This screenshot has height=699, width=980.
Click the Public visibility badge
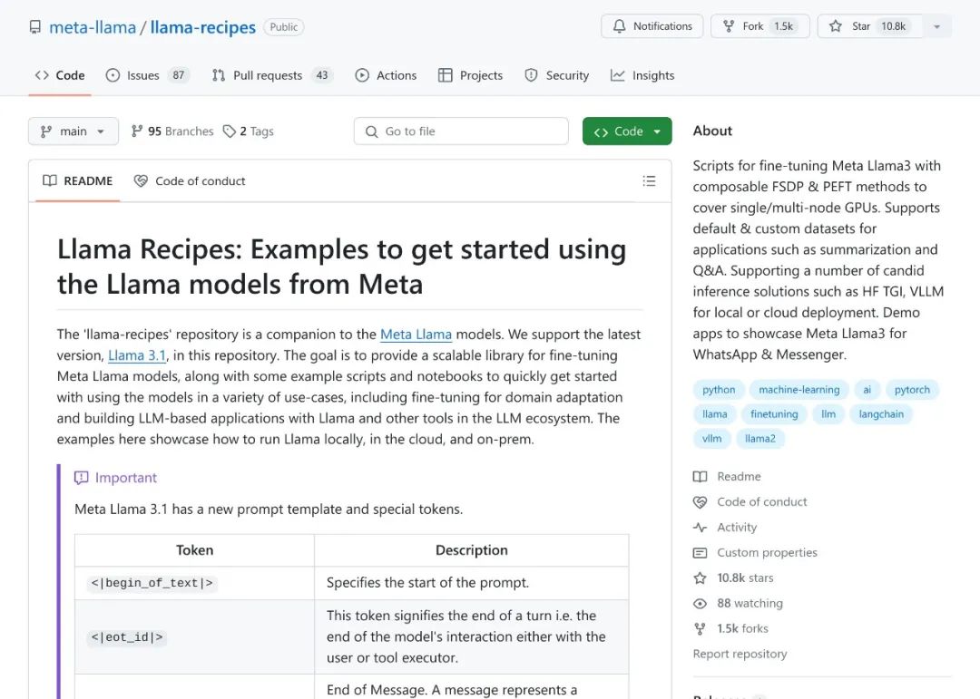click(284, 27)
